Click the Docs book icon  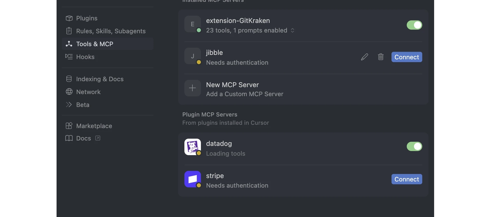click(69, 138)
